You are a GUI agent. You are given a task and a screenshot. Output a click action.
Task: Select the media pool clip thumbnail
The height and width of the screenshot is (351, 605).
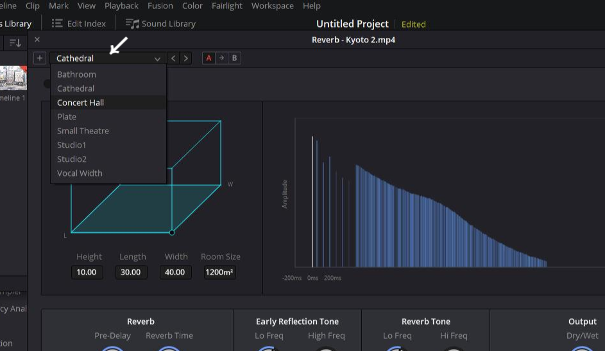(13, 78)
